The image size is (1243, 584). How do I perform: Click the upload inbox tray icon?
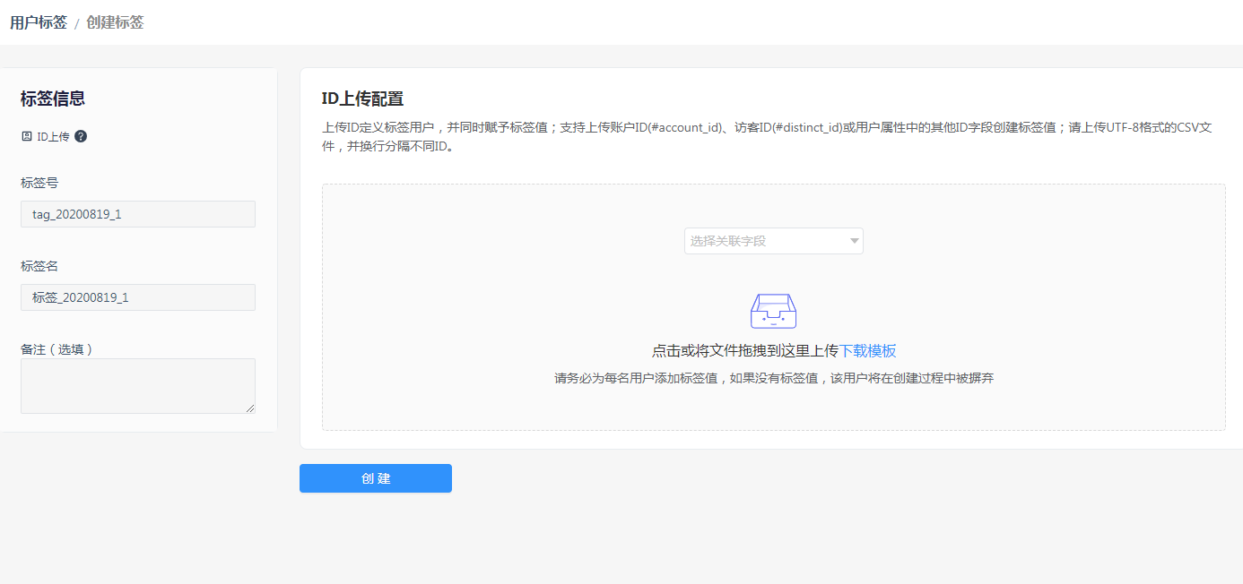click(773, 311)
